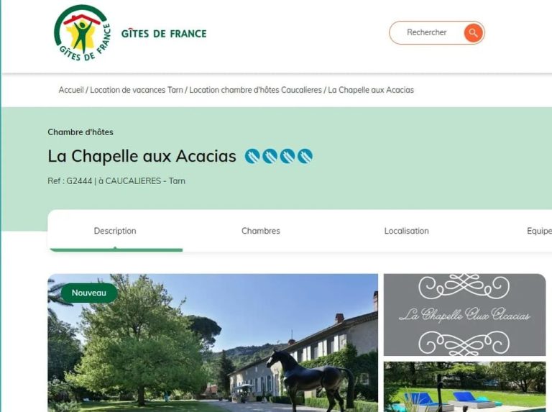Screen dimensions: 552x412
Task: Open Location de vacances Tarn breadcrumb
Action: pyautogui.click(x=137, y=90)
